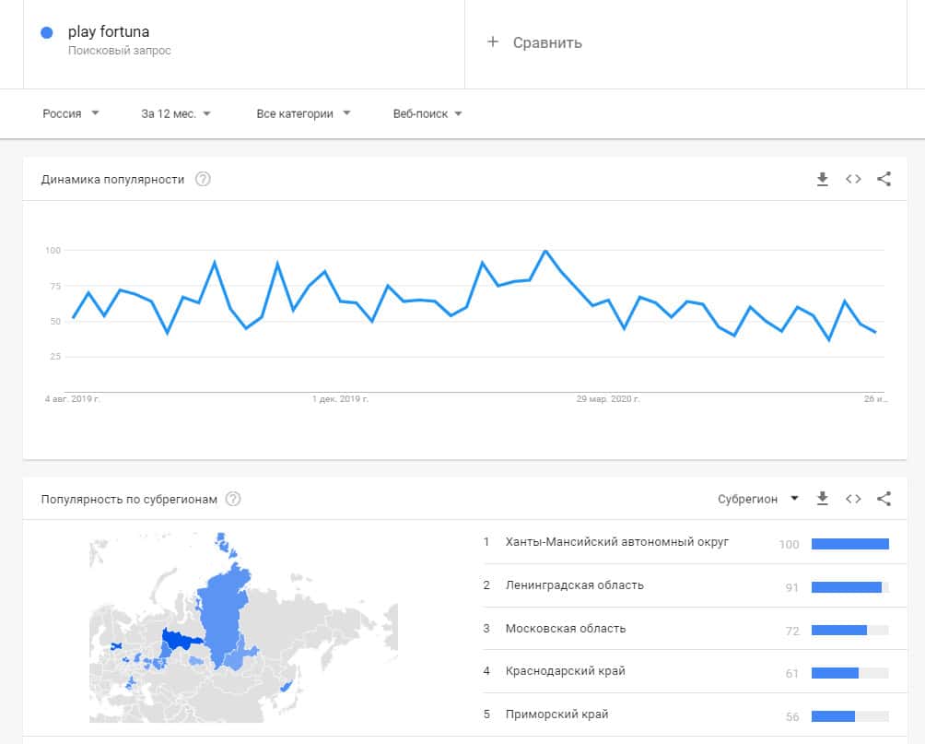Viewport: 925px width, 744px height.
Task: Open embed code for subregion popularity panel
Action: coord(853,499)
